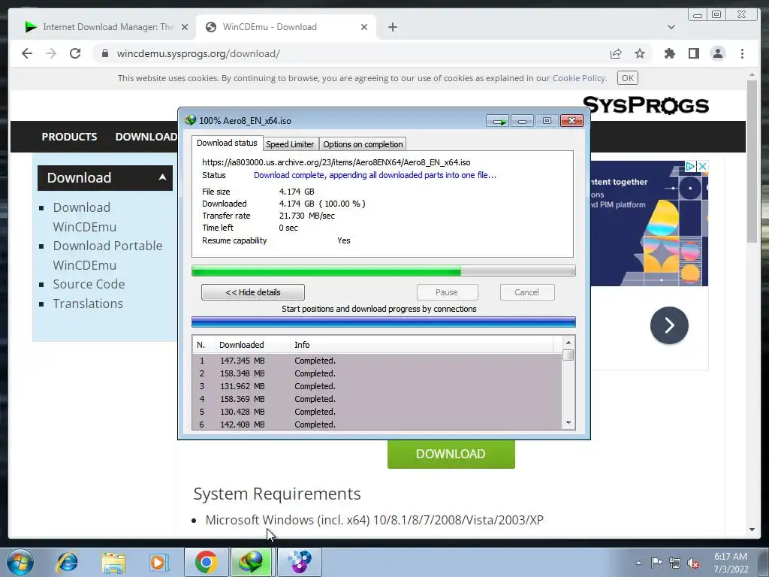Open site info padlock icon
The width and height of the screenshot is (769, 577).
tap(104, 53)
